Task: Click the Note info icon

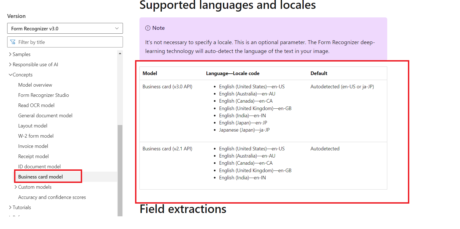Action: [148, 28]
